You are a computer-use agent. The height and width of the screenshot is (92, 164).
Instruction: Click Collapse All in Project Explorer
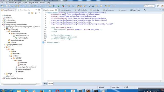(x=29, y=13)
